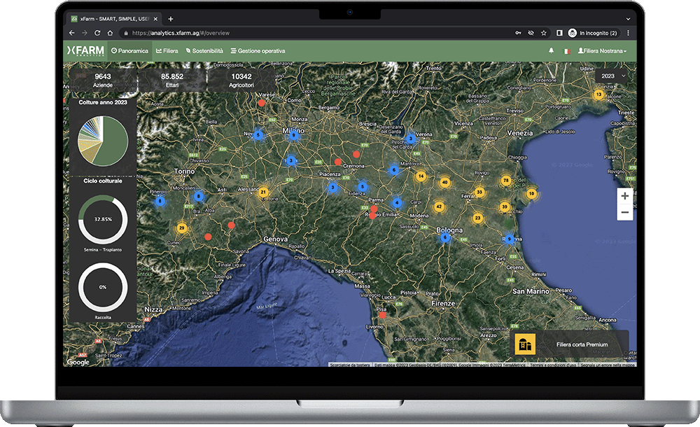Zoom out the map with minus
Image resolution: width=700 pixels, height=427 pixels.
click(x=625, y=212)
